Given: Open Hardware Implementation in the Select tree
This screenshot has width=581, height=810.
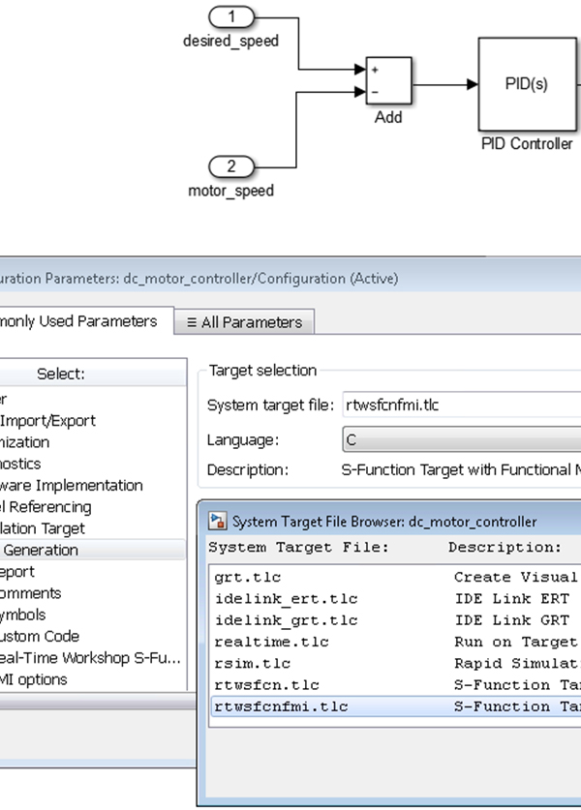Looking at the screenshot, I should point(73,485).
